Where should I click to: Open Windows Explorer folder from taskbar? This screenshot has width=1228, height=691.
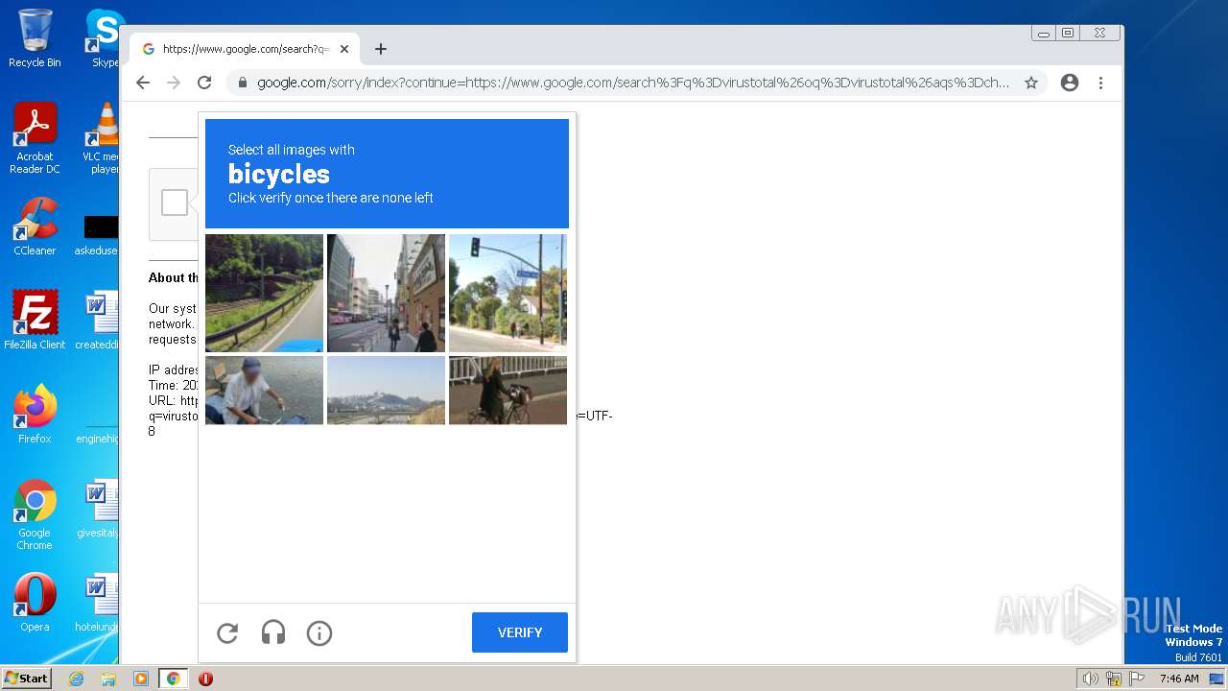point(108,679)
